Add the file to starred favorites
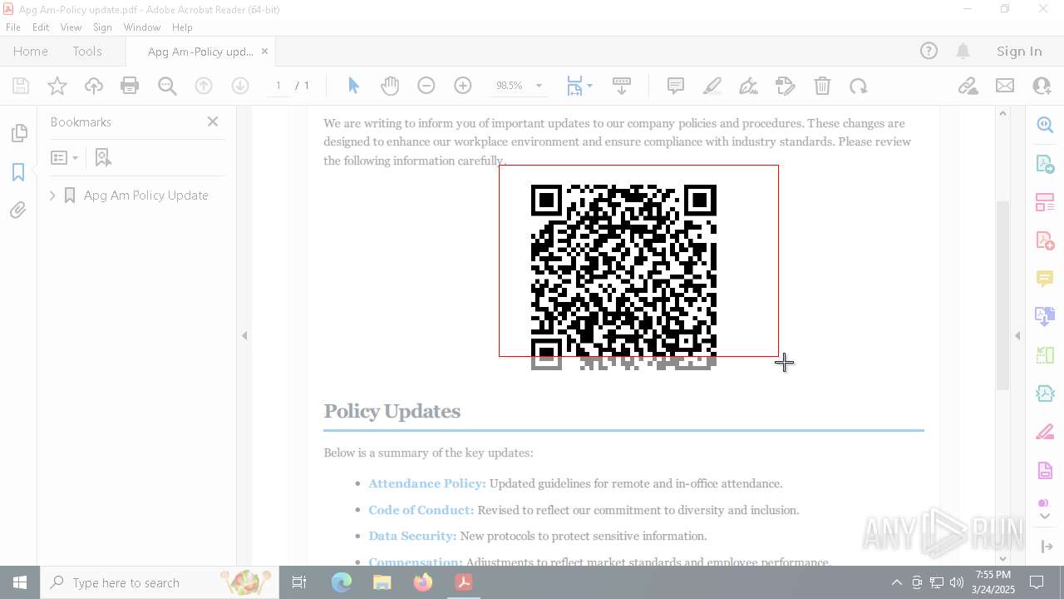This screenshot has width=1064, height=599. (x=57, y=86)
